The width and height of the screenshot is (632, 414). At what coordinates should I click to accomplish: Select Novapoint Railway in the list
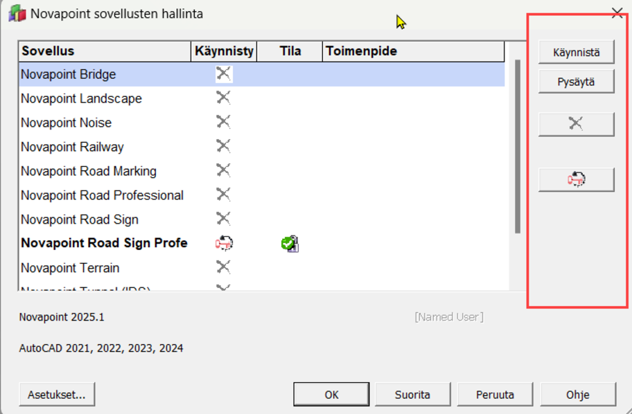261,147
